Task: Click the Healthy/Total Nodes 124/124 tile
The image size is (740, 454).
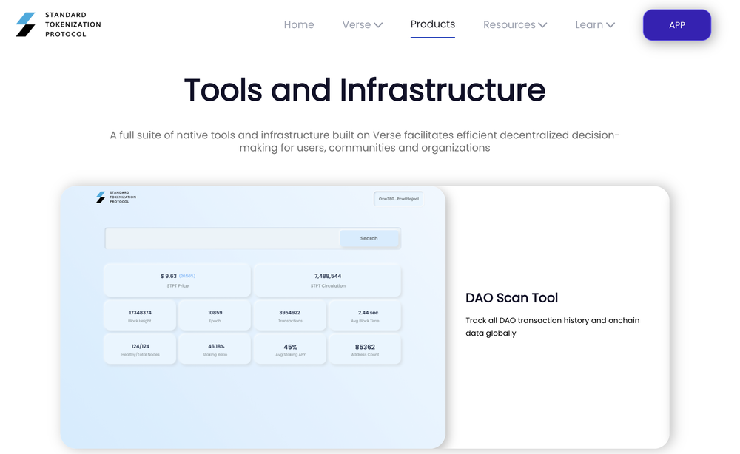Action: [x=140, y=349]
